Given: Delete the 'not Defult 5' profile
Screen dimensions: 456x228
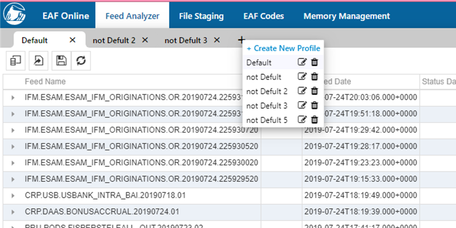Looking at the screenshot, I should pos(314,119).
